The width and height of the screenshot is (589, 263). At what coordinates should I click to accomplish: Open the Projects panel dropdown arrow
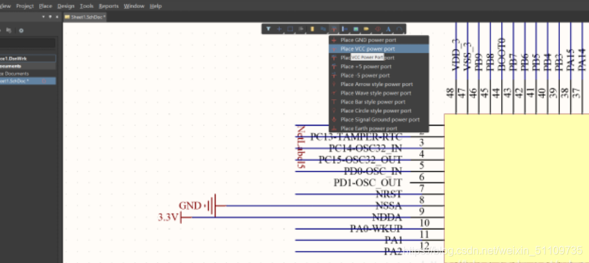pyautogui.click(x=44, y=17)
